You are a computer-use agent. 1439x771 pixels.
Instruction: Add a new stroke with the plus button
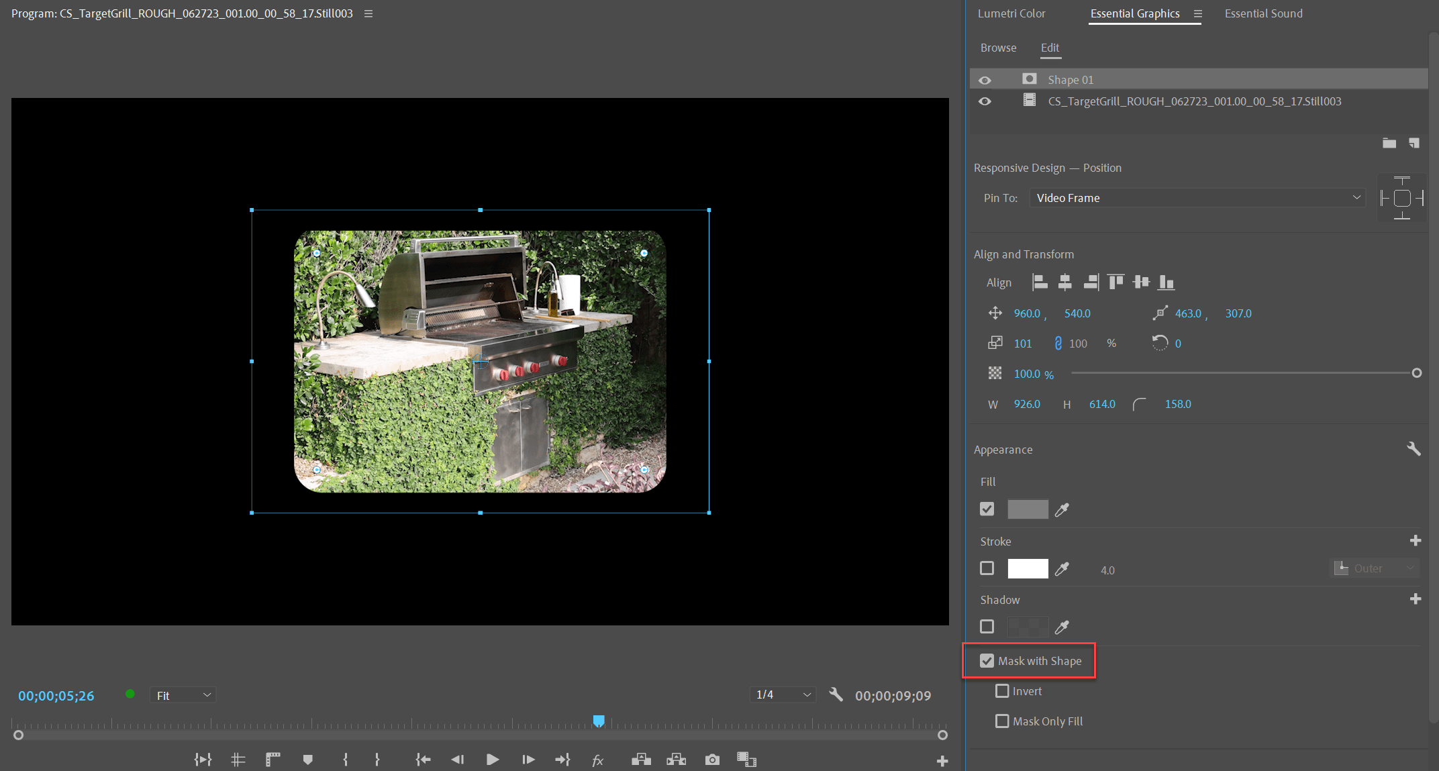tap(1416, 540)
